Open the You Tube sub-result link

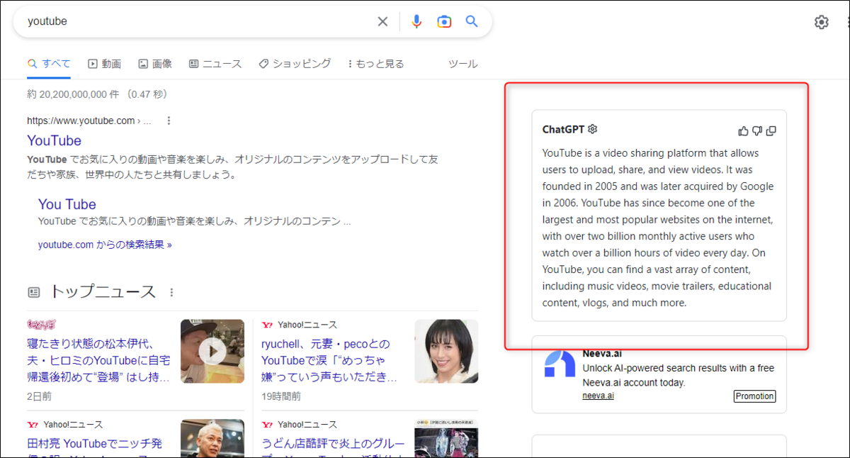click(67, 204)
